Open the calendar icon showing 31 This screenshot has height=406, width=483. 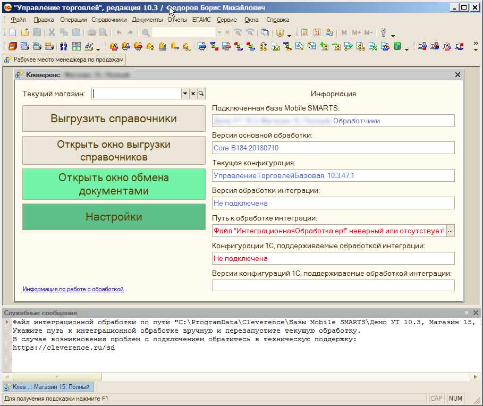(317, 32)
